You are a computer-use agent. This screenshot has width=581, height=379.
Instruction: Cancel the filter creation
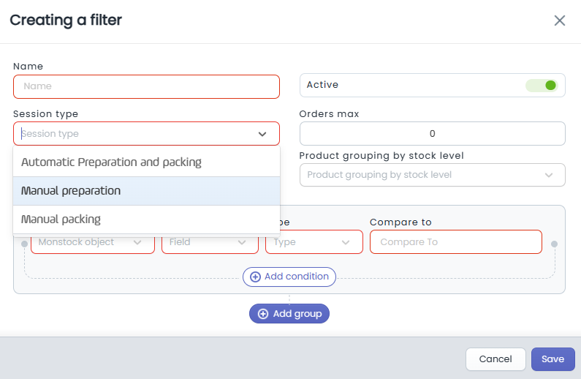tap(495, 359)
